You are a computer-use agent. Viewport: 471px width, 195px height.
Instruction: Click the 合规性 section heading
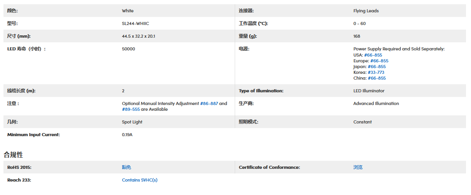13,155
